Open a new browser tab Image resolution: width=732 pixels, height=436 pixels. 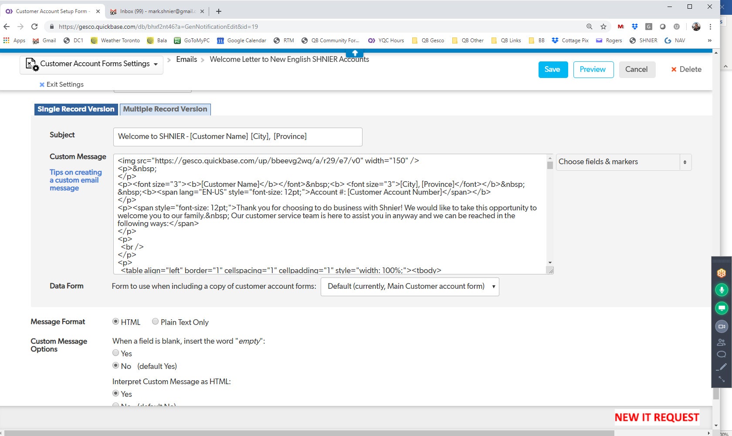coord(219,11)
